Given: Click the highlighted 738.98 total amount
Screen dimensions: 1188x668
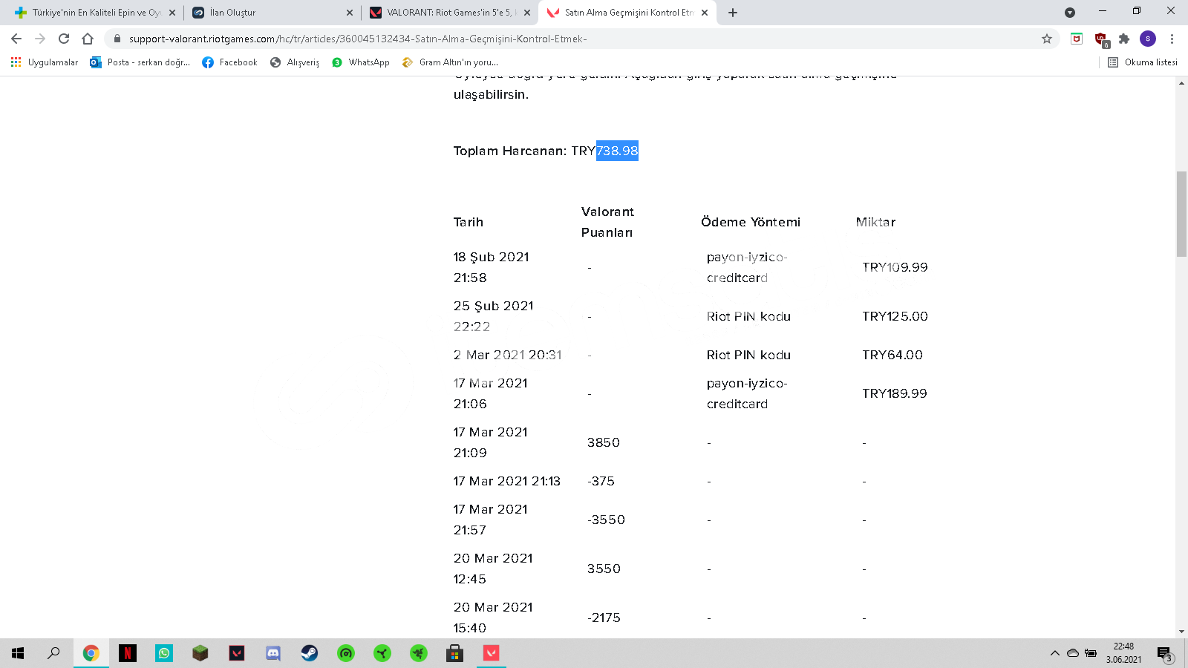Looking at the screenshot, I should click(617, 151).
